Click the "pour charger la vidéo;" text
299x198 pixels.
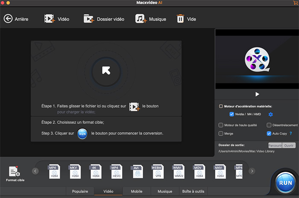point(76,112)
